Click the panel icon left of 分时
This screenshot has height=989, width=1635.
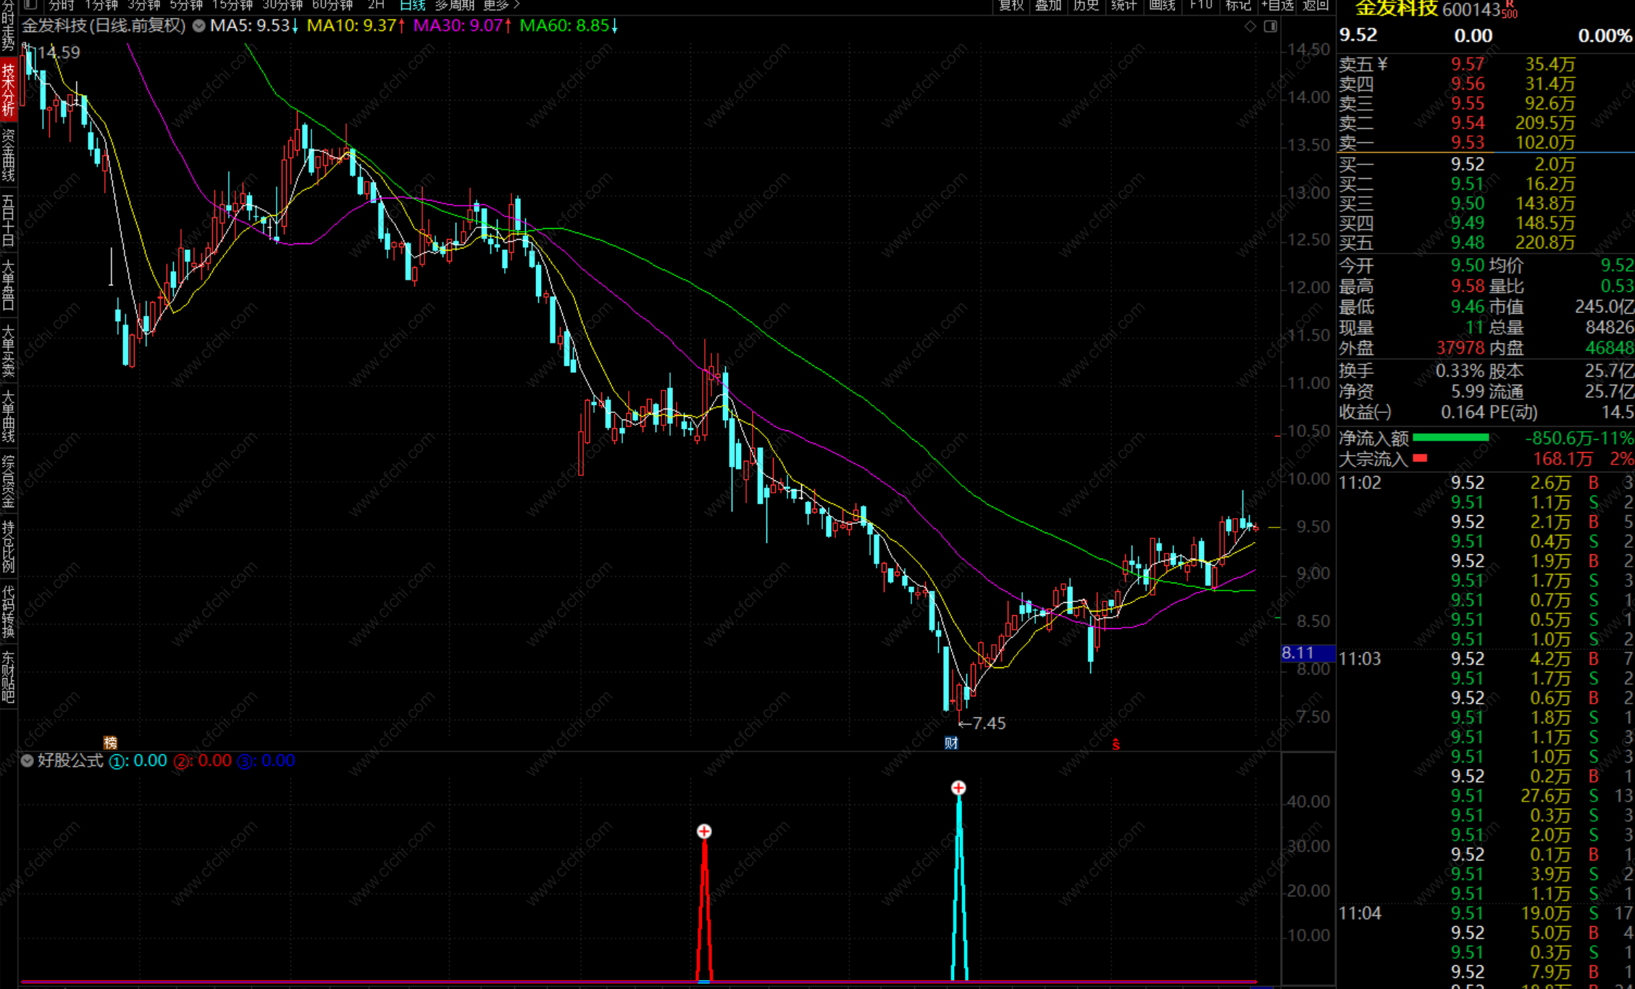tap(30, 5)
